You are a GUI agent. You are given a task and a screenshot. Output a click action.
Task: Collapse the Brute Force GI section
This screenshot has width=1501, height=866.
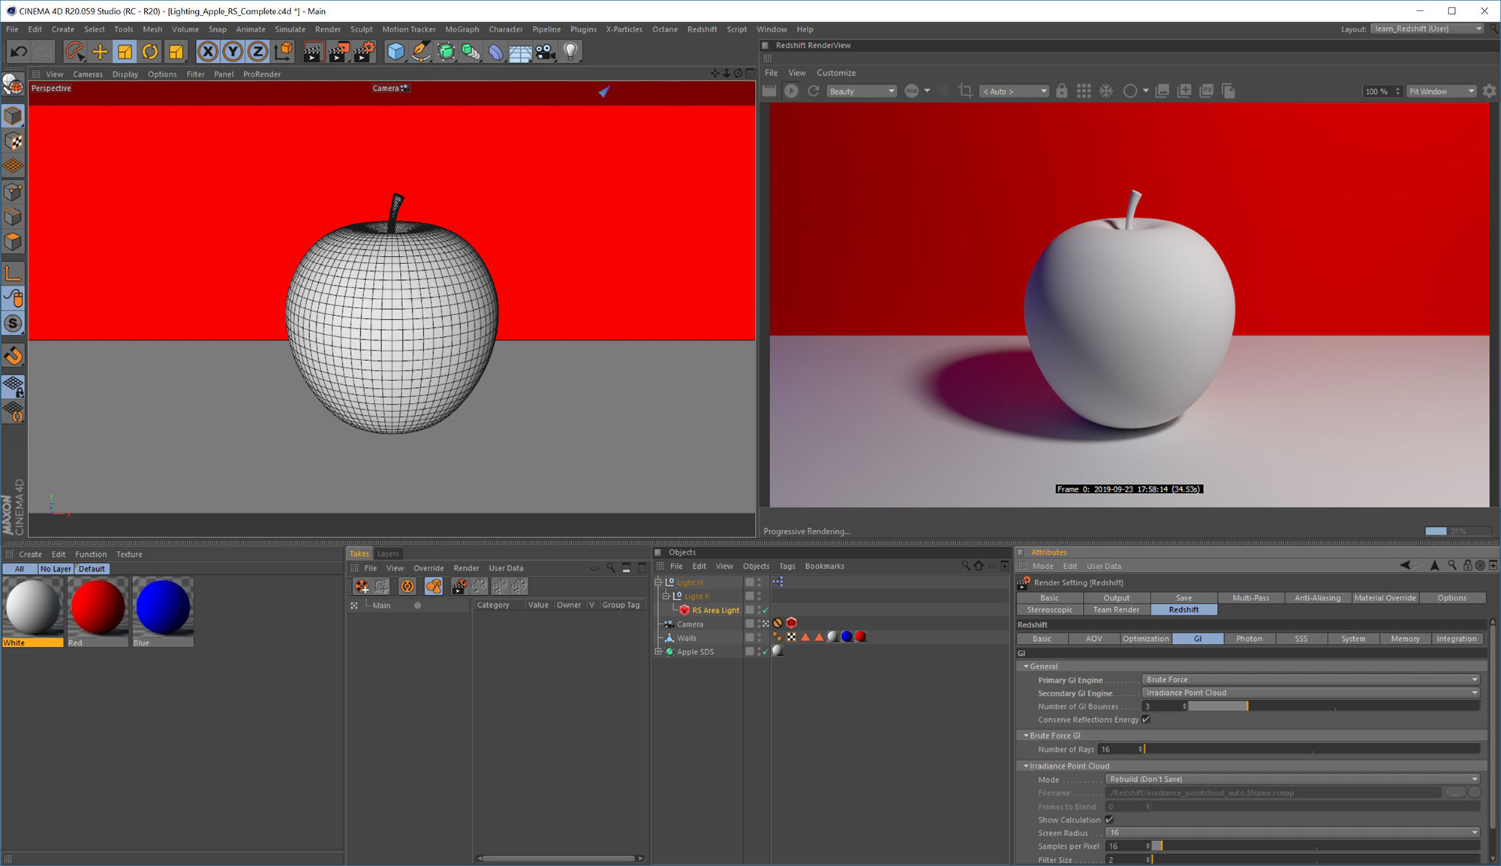1026,735
